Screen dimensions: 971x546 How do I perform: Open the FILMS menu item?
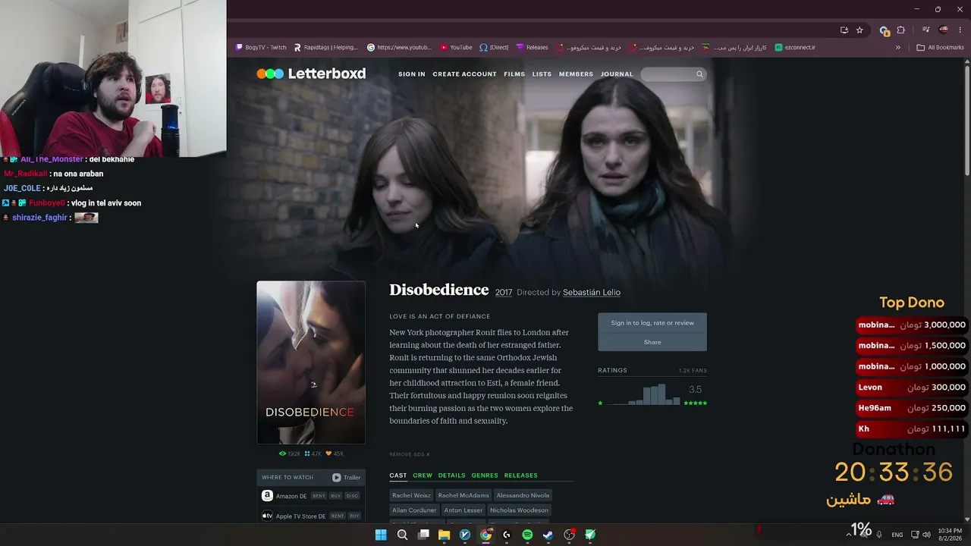[x=514, y=74]
